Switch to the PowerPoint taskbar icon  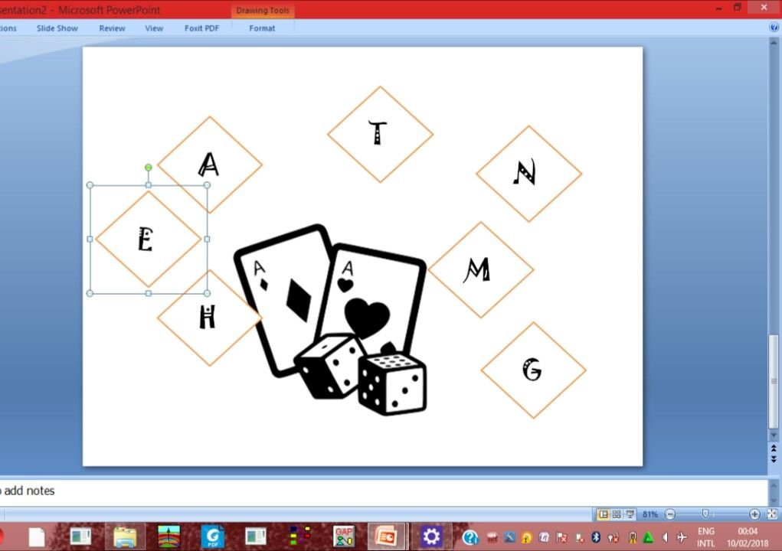click(386, 536)
